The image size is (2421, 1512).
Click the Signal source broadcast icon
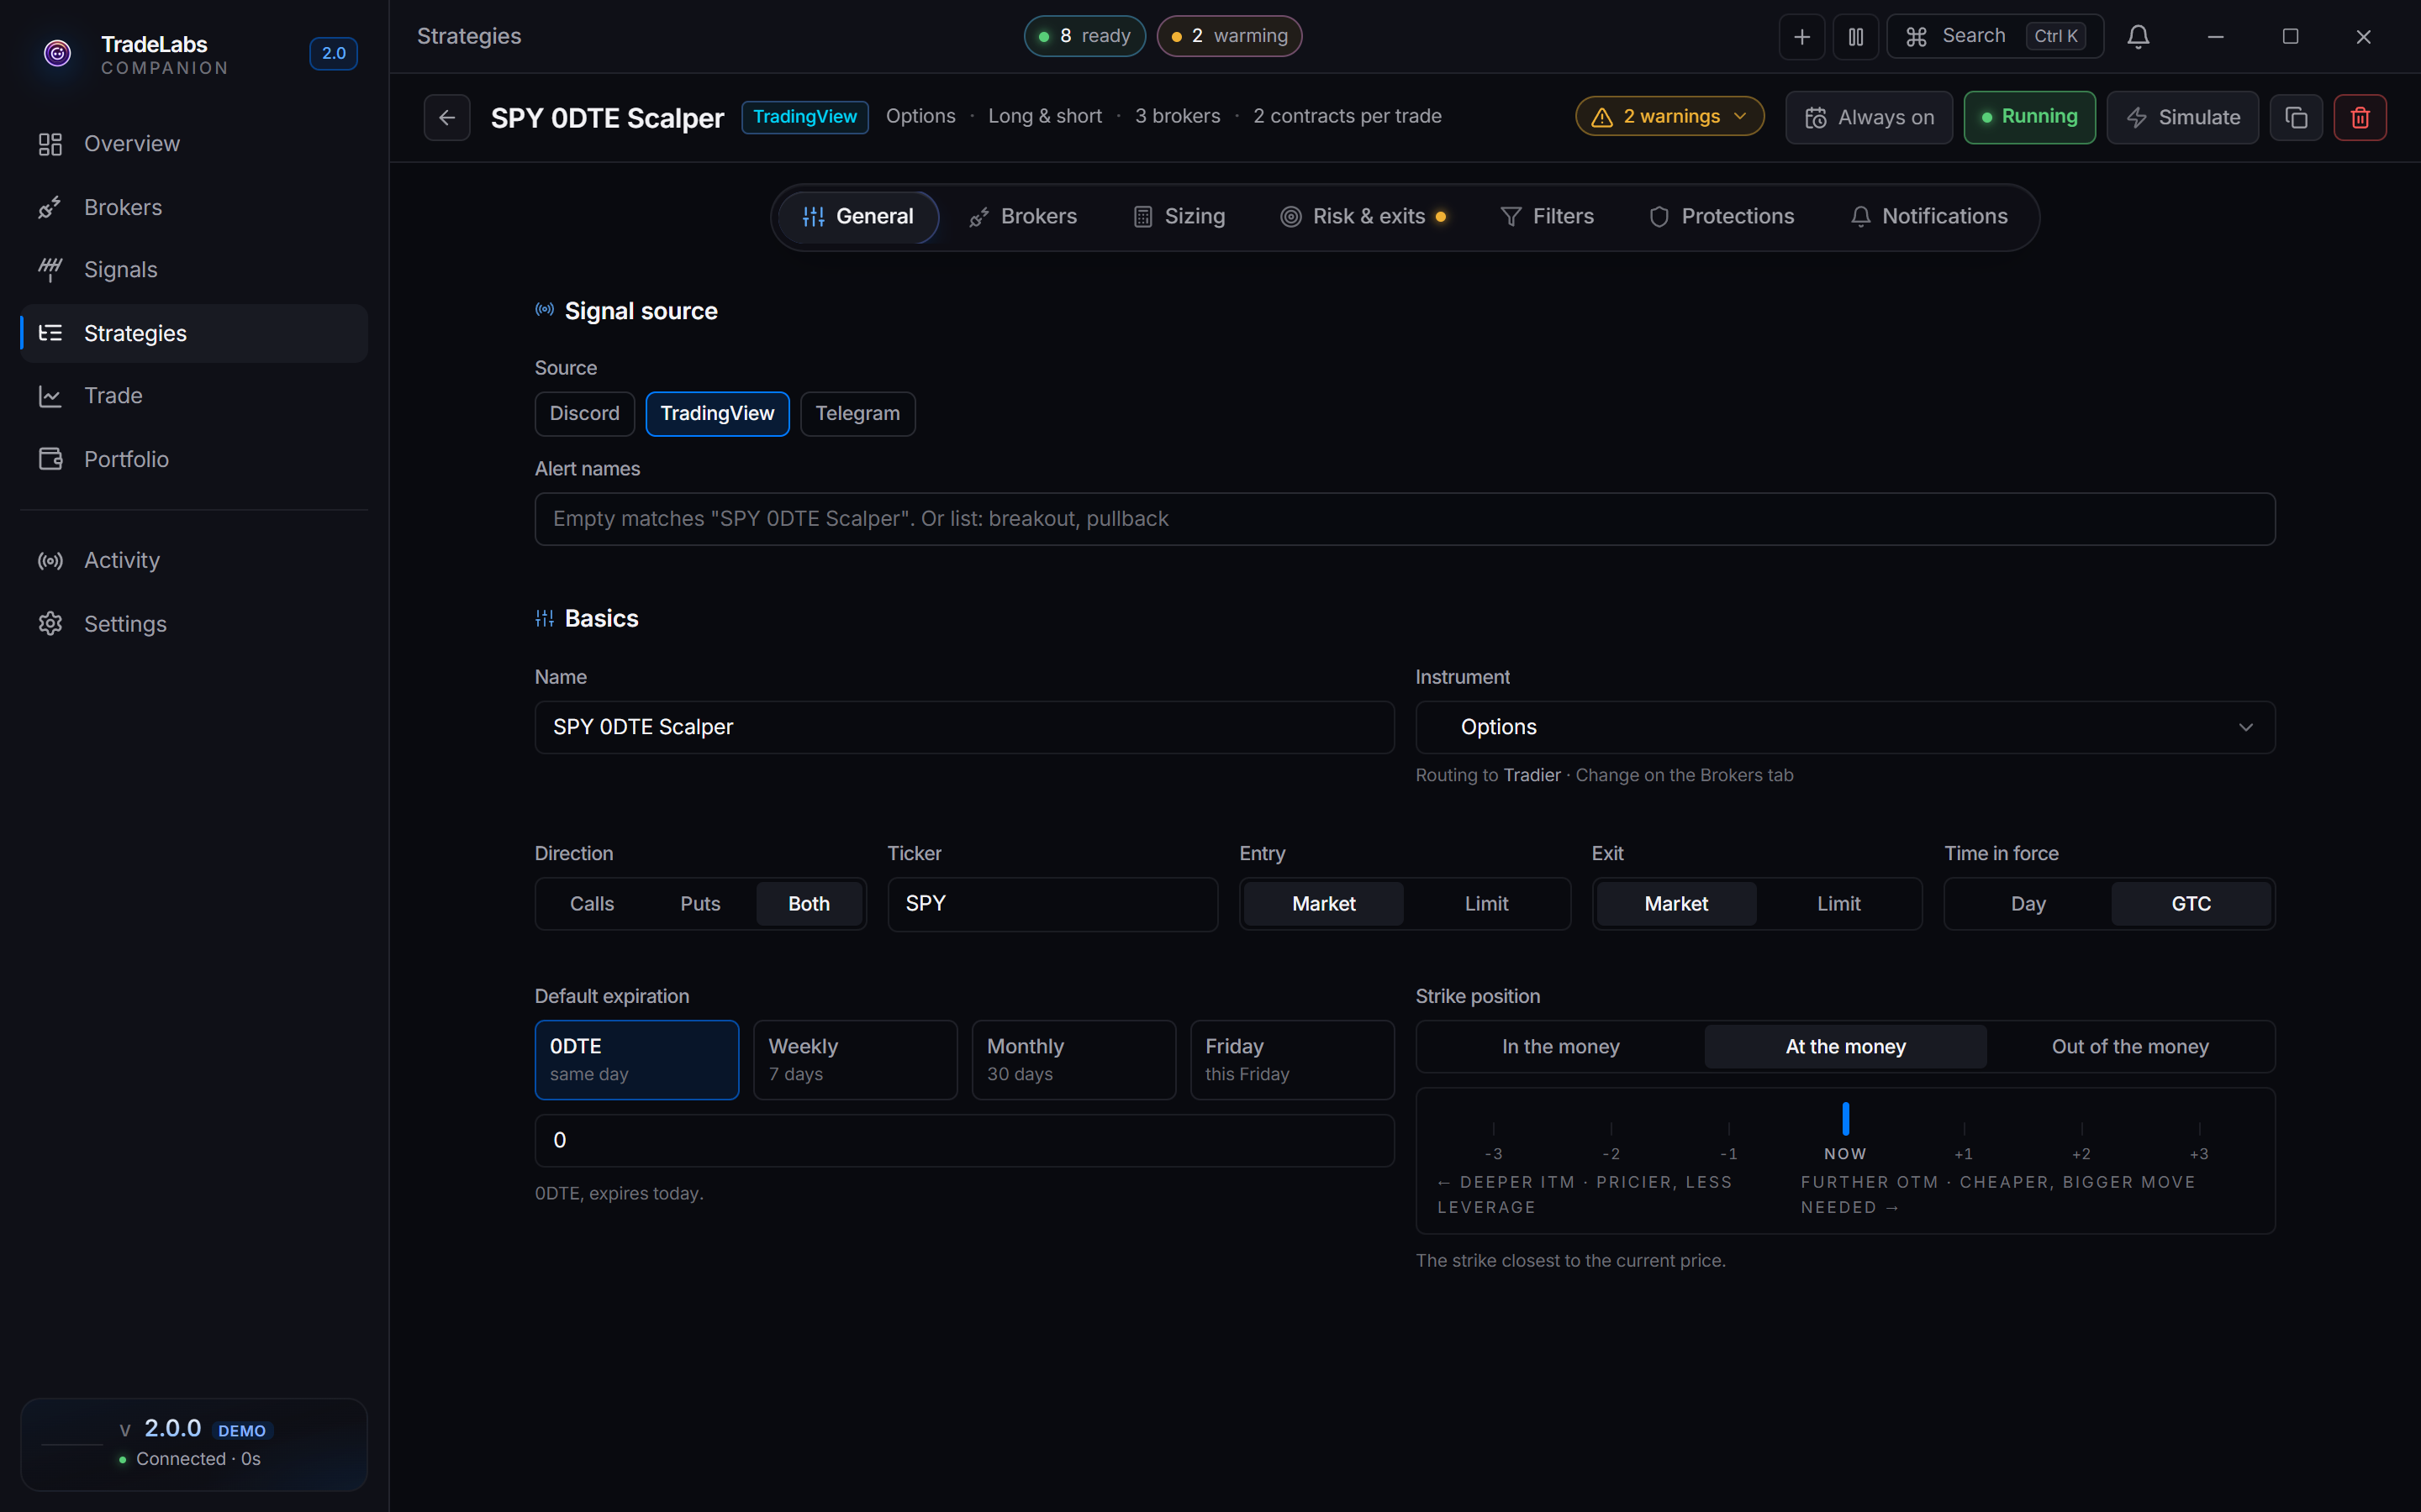coord(544,310)
